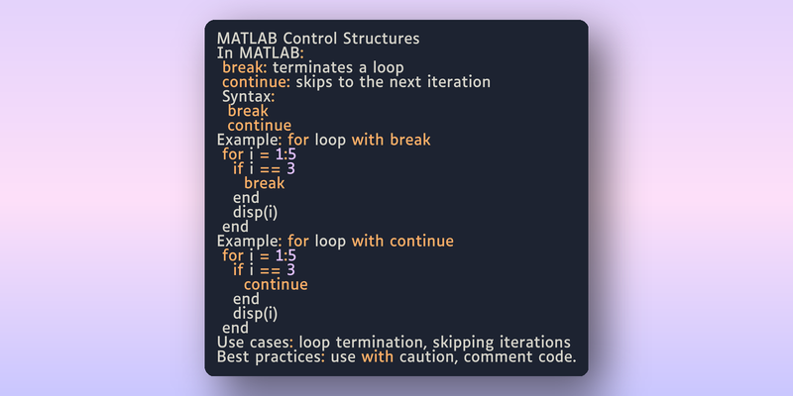Click the second 'disp(i)' line
This screenshot has width=793, height=396.
(x=256, y=313)
